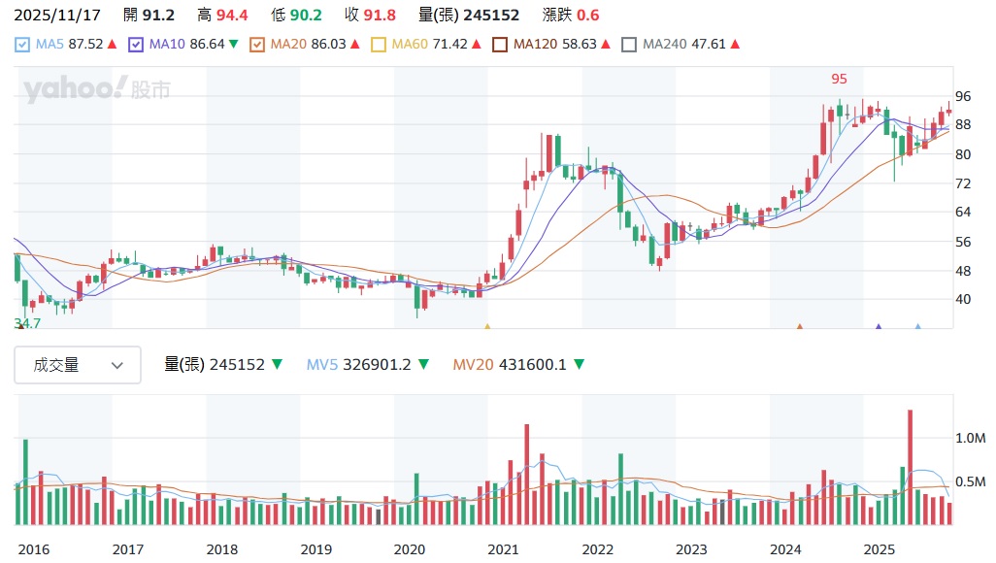Click the 95 peak price marker
Screen dimensions: 996x563
tap(839, 80)
